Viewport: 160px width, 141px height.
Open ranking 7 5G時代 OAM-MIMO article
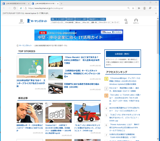pyautogui.click(x=123, y=136)
